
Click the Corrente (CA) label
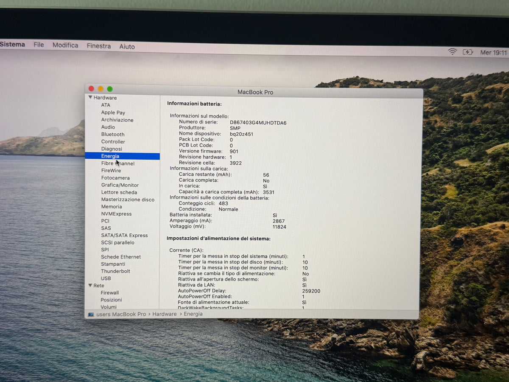point(186,250)
